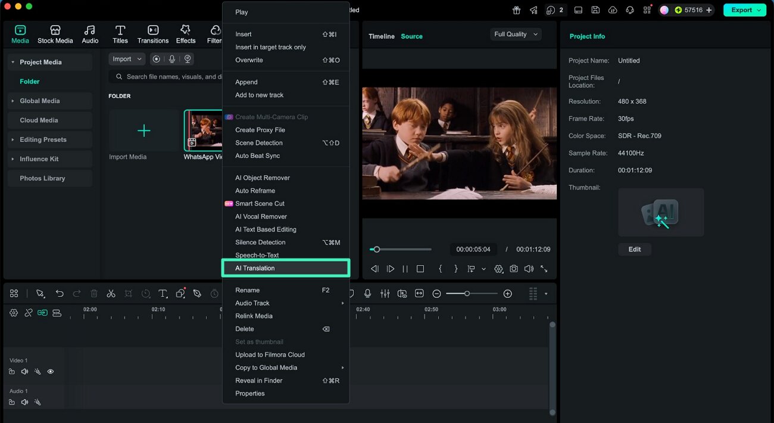Screen dimensions: 774x423
Task: Click the text tool icon in timeline toolbar
Action: [163, 294]
